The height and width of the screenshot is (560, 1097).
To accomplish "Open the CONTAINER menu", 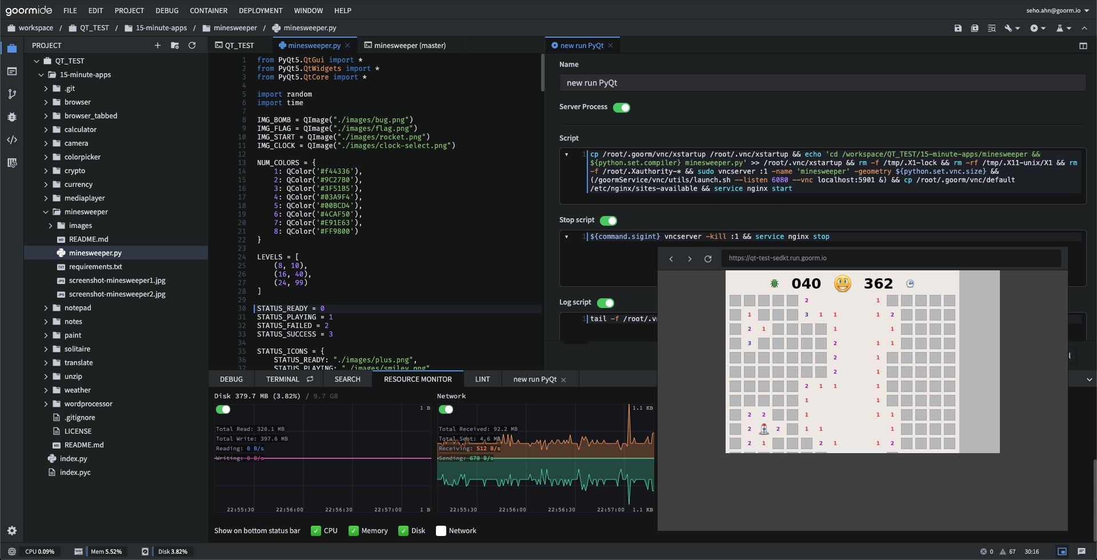I will [x=208, y=10].
